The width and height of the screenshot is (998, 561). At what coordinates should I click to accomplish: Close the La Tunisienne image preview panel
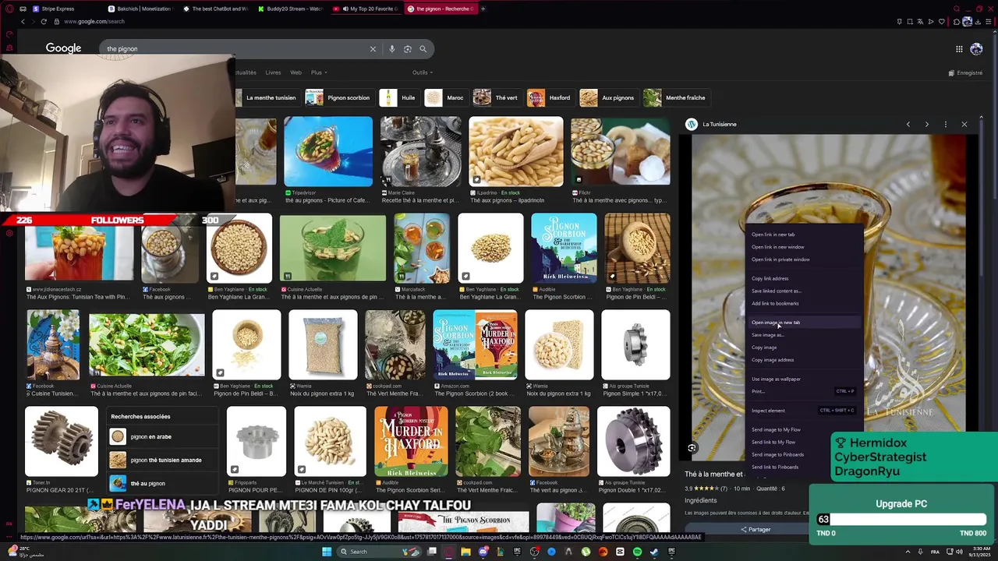click(964, 124)
